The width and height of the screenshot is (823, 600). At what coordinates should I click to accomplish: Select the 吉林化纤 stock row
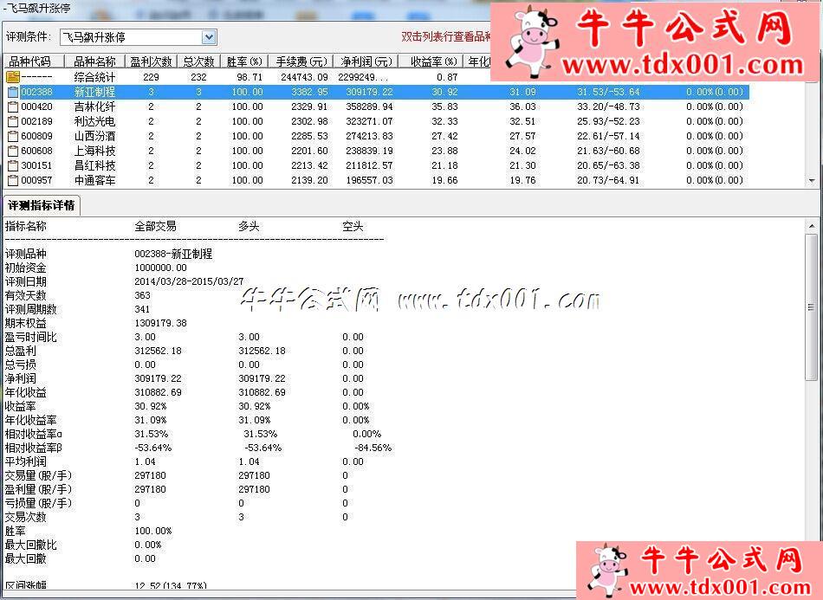click(94, 106)
